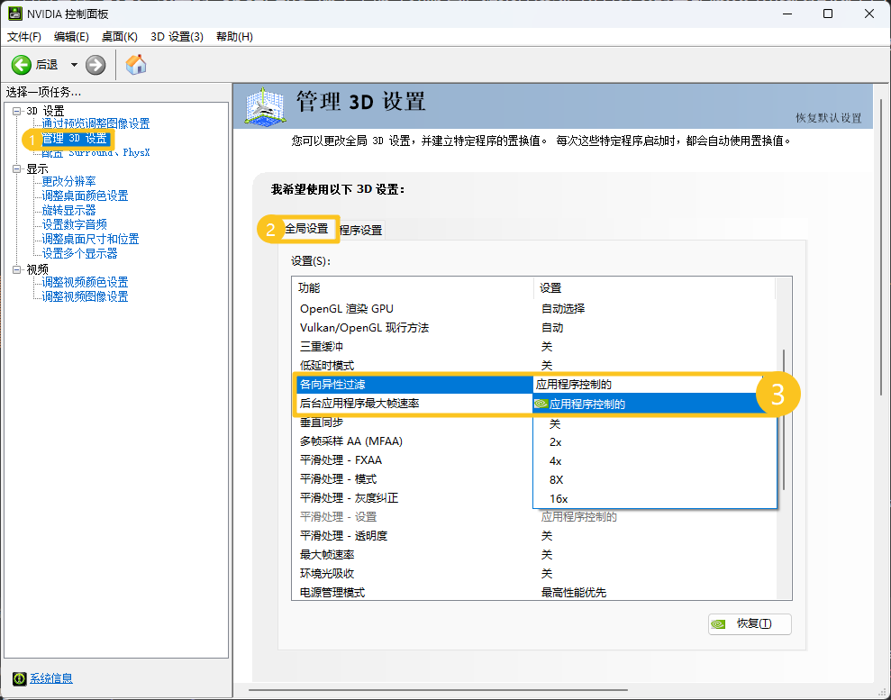Switch to 全局设置 tab
Viewport: 891px width, 700px height.
click(307, 229)
